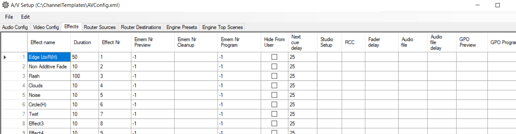The width and height of the screenshot is (516, 134).
Task: Check Hide From User for Twirl row
Action: pos(274,114)
